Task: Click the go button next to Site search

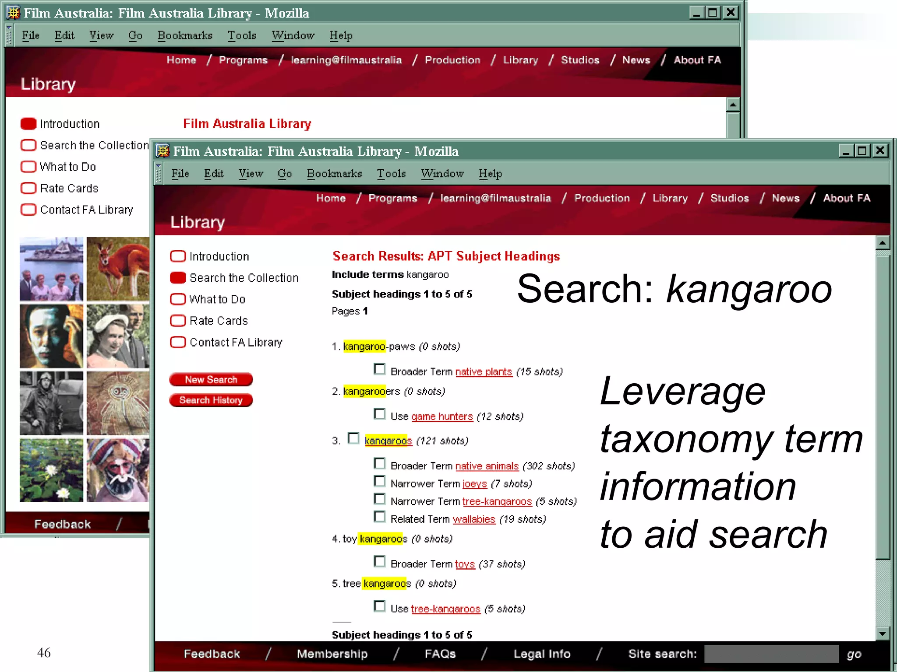Action: tap(854, 654)
